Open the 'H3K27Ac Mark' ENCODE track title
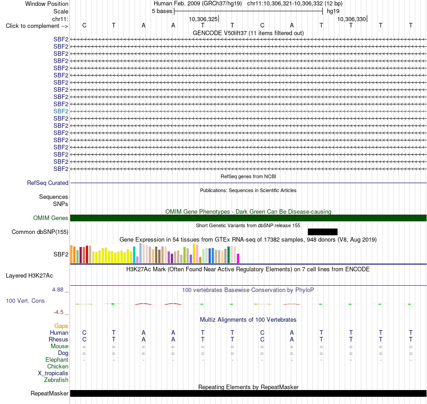 click(248, 269)
